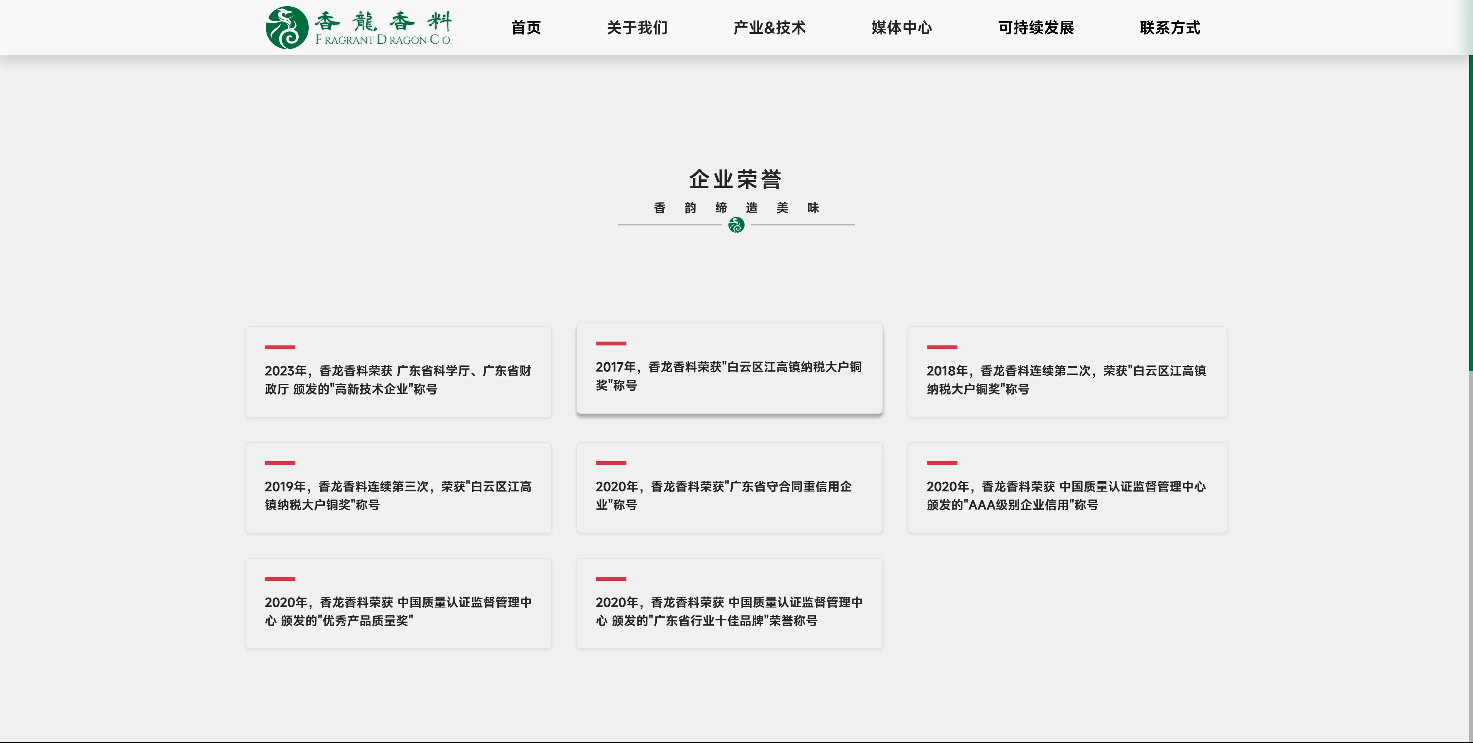This screenshot has height=743, width=1473.
Task: Click the Fragrant Dragon Co. logo
Action: 359,28
